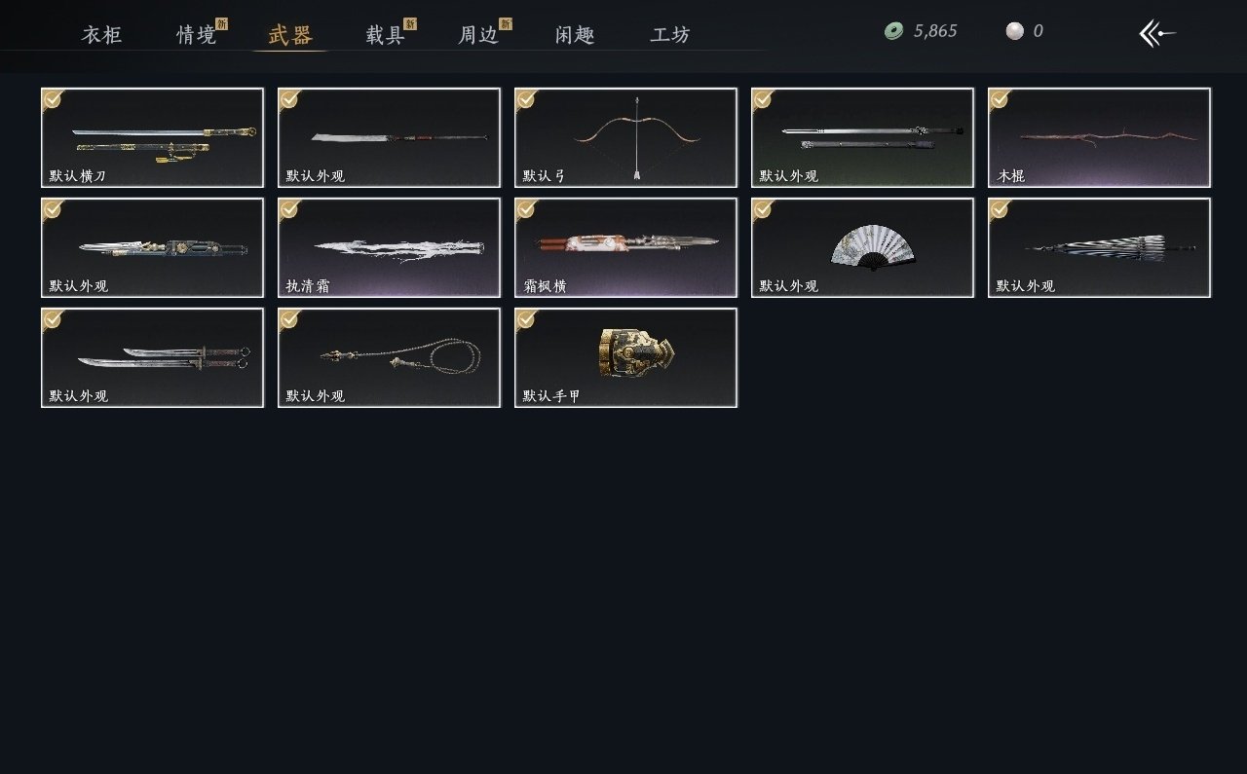Viewport: 1247px width, 774px height.
Task: Select the folding fan weapon skin
Action: pos(862,247)
